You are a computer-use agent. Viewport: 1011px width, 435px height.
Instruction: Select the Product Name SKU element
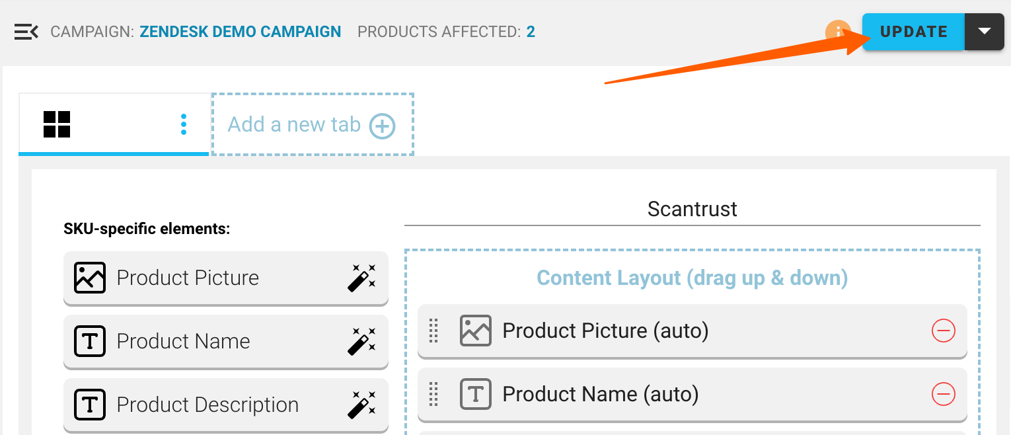226,341
